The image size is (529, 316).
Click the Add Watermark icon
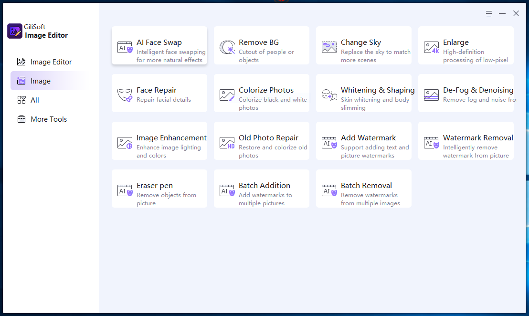click(x=329, y=143)
